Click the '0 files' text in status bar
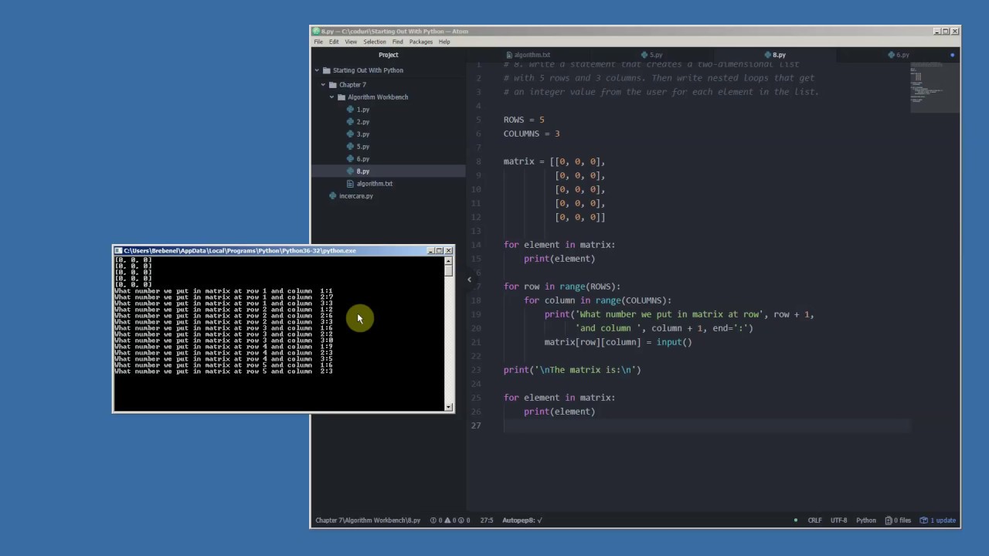The width and height of the screenshot is (989, 556). click(x=903, y=520)
